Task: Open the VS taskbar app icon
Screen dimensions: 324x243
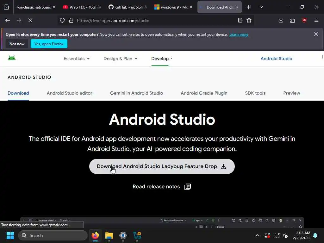Action: (137, 235)
